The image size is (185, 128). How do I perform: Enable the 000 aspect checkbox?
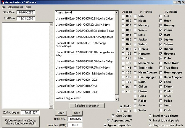click(x=123, y=16)
